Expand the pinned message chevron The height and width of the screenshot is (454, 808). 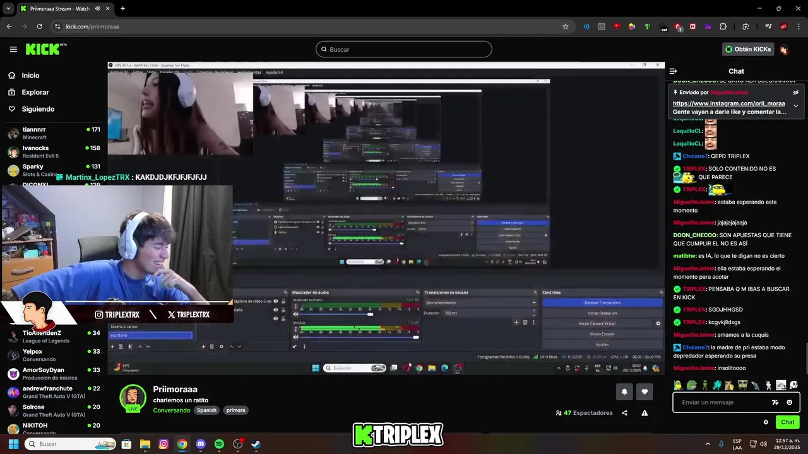point(795,106)
